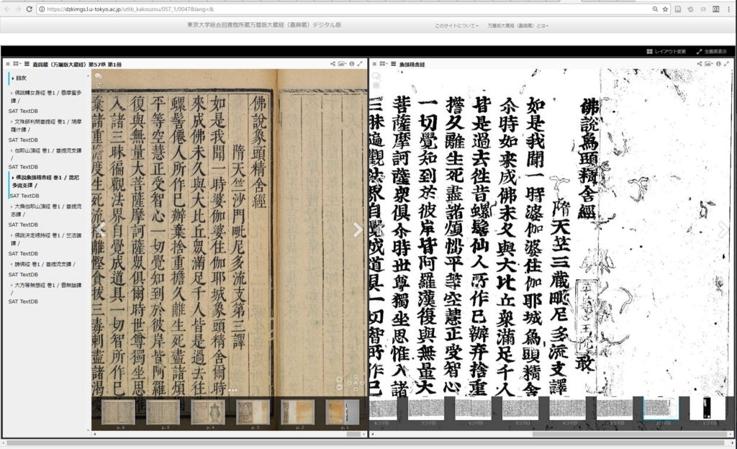Open the このサイトについて dropdown menu
The width and height of the screenshot is (737, 449).
click(456, 26)
